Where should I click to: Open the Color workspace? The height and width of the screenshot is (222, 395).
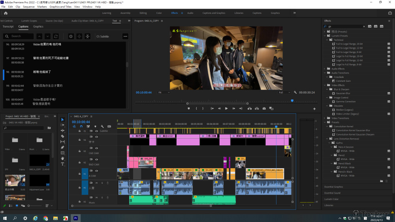[x=159, y=13]
